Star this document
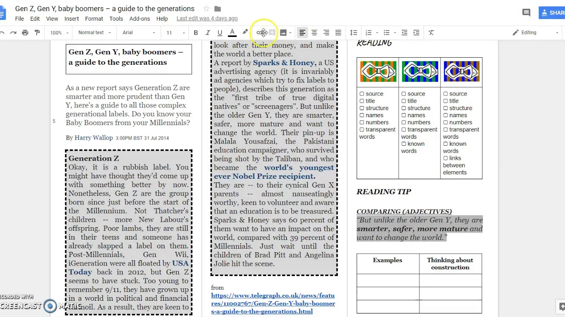Screen dimensions: 565x317 (x=206, y=9)
